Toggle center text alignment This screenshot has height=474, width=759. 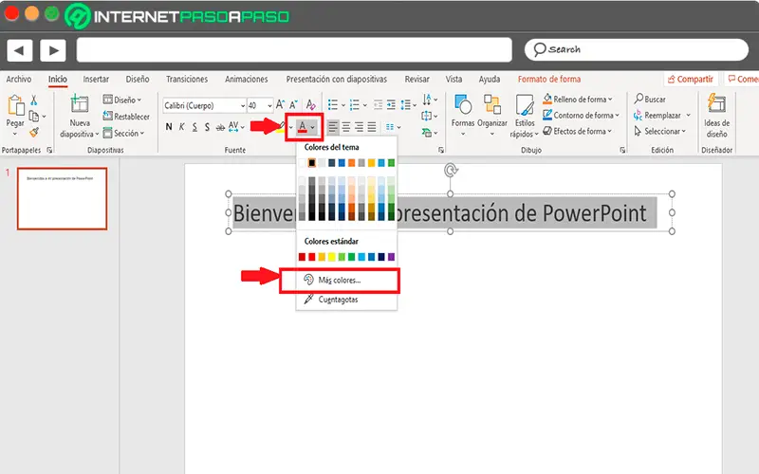pyautogui.click(x=346, y=127)
